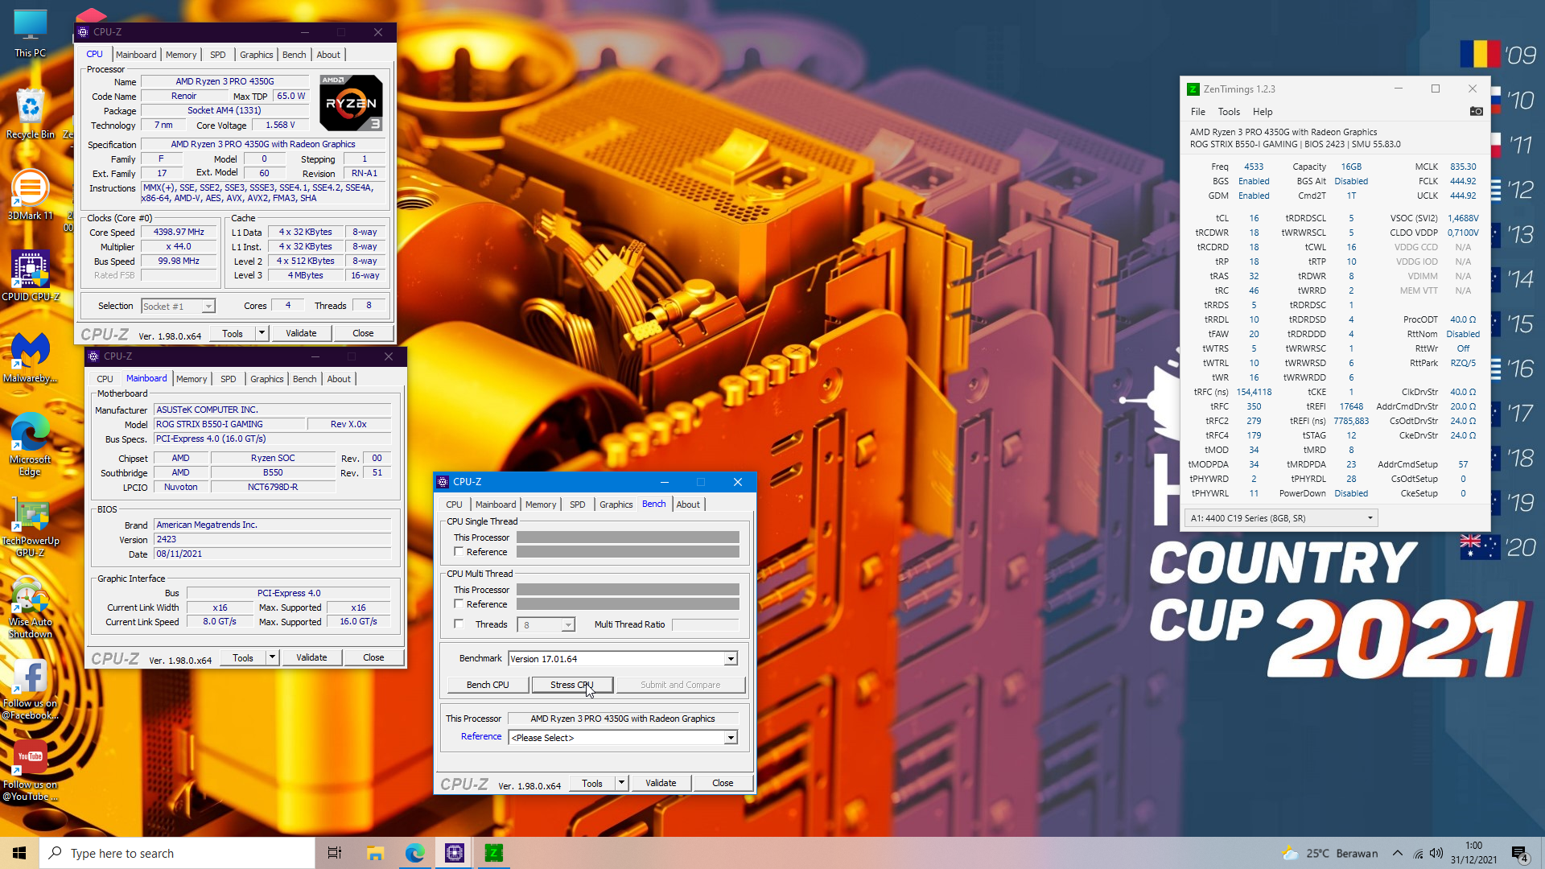
Task: Open the Socket #1 selection dropdown
Action: click(x=178, y=307)
